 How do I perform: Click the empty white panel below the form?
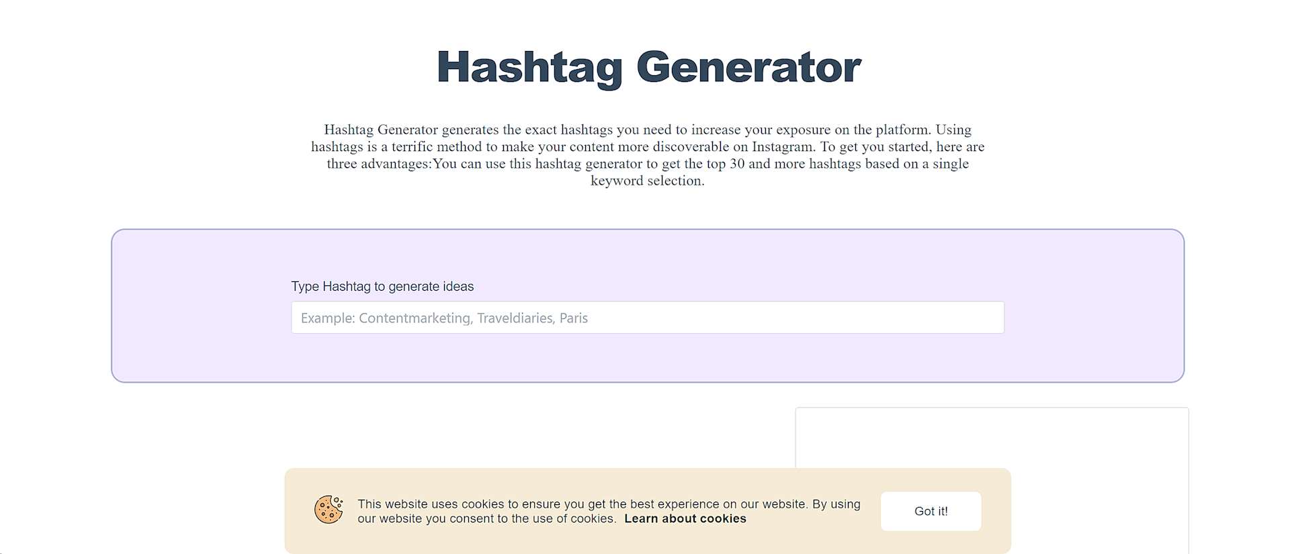(x=991, y=436)
